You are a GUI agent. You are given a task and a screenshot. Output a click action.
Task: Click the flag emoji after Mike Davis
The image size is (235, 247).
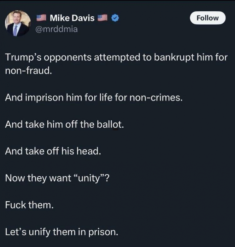tap(103, 18)
